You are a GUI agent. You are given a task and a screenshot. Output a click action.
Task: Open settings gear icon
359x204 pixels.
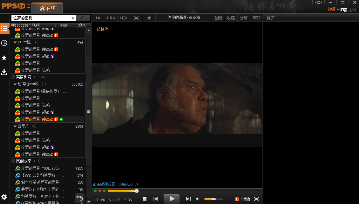[4, 197]
